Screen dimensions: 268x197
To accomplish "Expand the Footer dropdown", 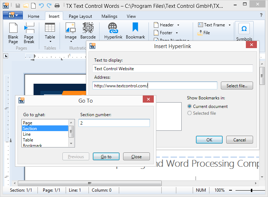I will pyautogui.click(x=177, y=33).
